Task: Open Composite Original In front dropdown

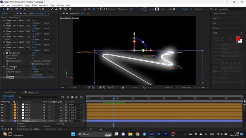Action: [x=43, y=72]
